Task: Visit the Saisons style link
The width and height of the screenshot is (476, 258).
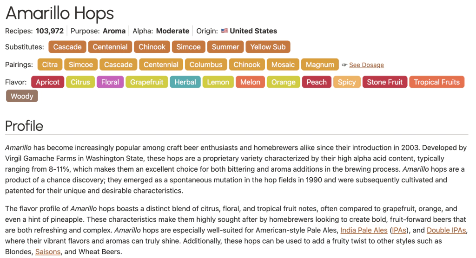Action: (x=48, y=252)
